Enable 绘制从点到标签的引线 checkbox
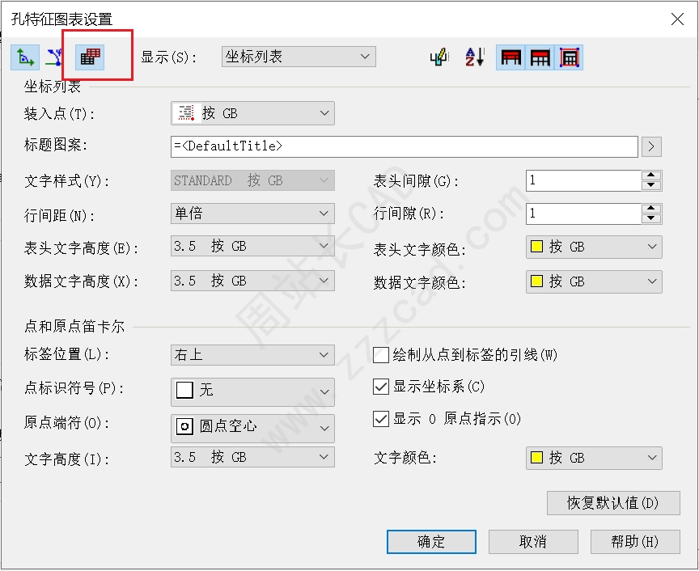 point(381,354)
